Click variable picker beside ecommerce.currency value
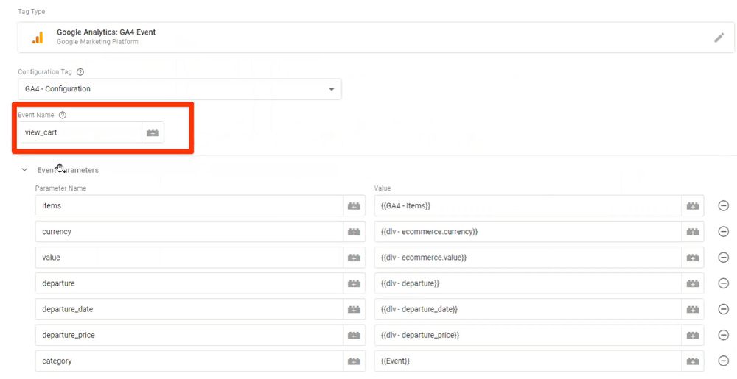The image size is (737, 379). 693,232
